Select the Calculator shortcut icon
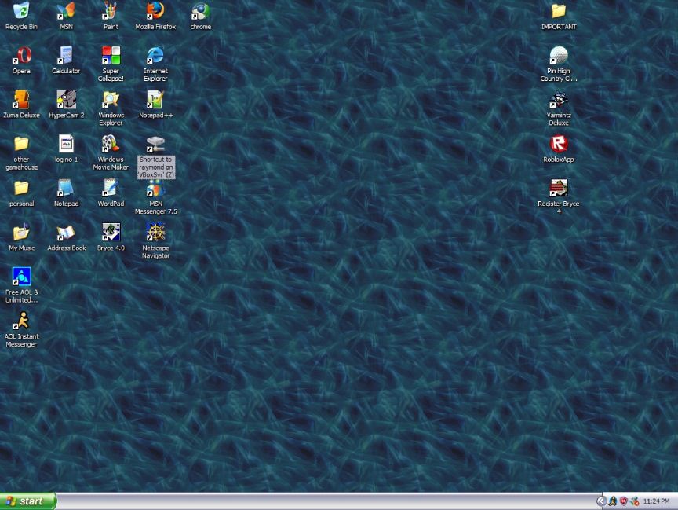Viewport: 678px width, 510px height. (x=66, y=55)
